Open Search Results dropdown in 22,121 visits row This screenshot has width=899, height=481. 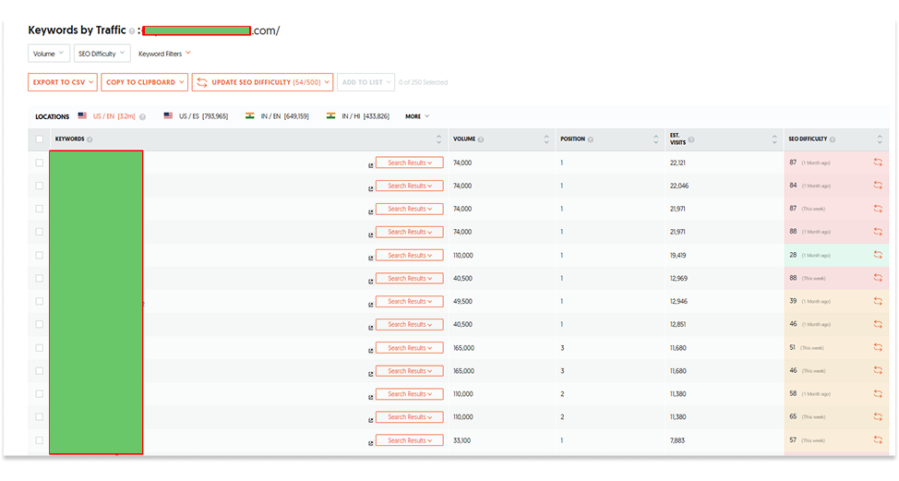click(x=410, y=162)
